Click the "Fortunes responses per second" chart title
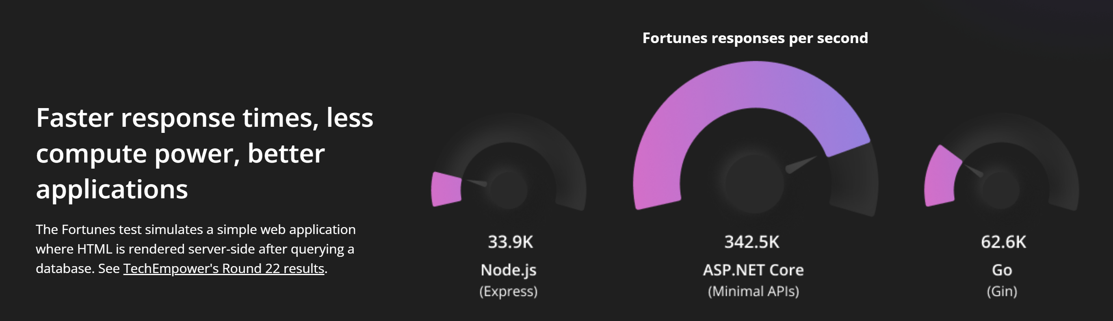 [755, 38]
